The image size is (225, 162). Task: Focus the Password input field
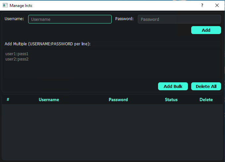tap(179, 19)
